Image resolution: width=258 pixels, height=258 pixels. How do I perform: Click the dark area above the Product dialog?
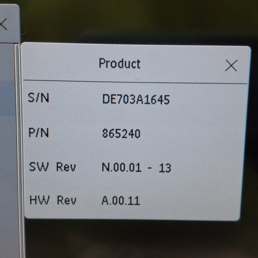click(x=140, y=22)
